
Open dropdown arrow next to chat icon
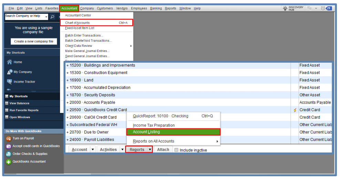coord(316,8)
